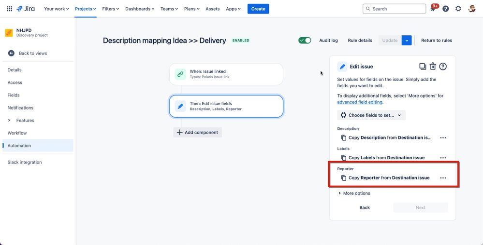Viewport: 483px width, 245px height.
Task: Click the Copy Description from Destination issue text
Action: coord(390,138)
